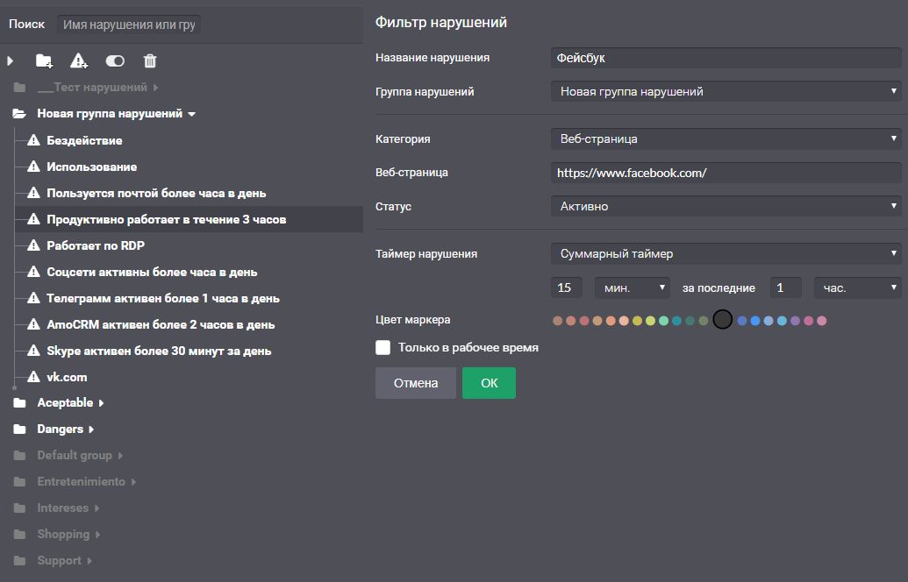
Task: Pick the mint green marker color
Action: (x=663, y=321)
